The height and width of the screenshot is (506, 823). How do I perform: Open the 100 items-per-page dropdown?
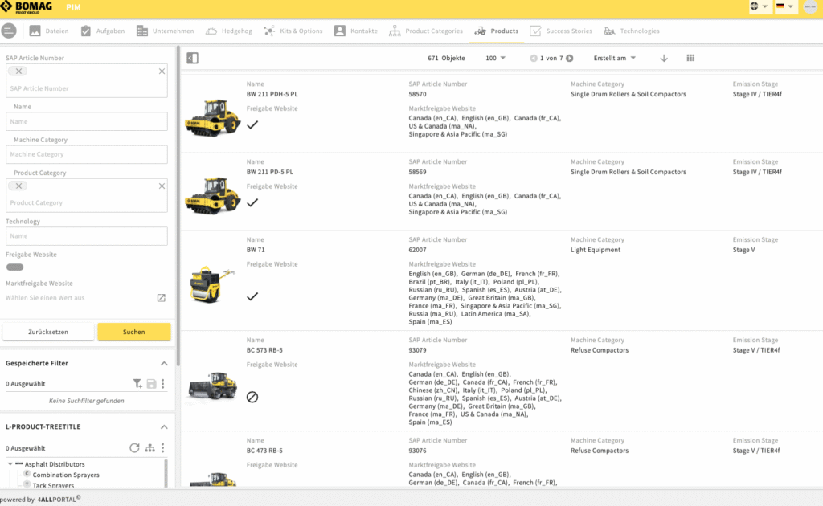(495, 58)
